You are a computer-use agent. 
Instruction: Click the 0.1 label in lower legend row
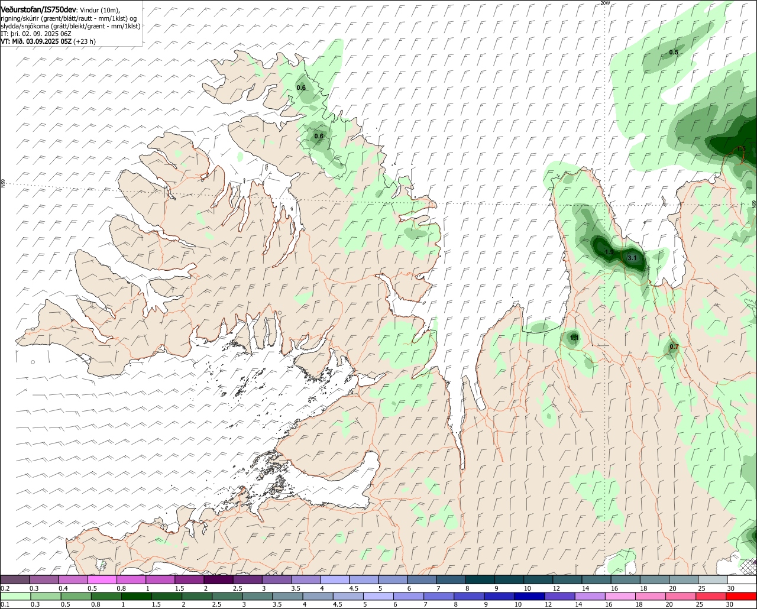tap(5, 604)
